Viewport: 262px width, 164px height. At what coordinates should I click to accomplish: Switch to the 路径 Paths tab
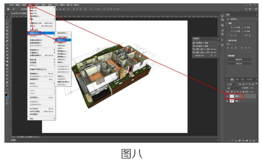(243, 80)
